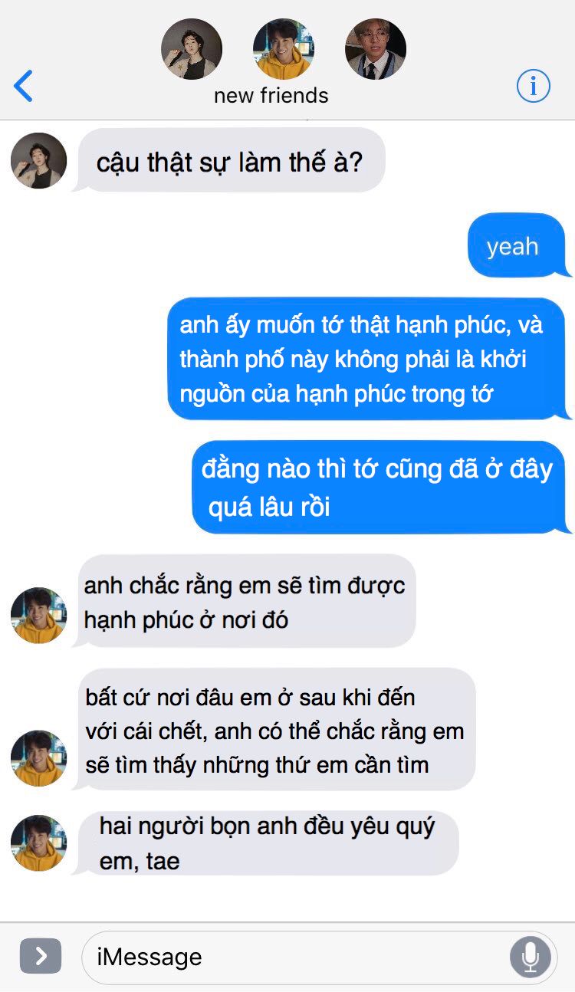The width and height of the screenshot is (575, 992).
Task: Select the "cậu thật sự làm thế à?" message bubble
Action: (228, 160)
